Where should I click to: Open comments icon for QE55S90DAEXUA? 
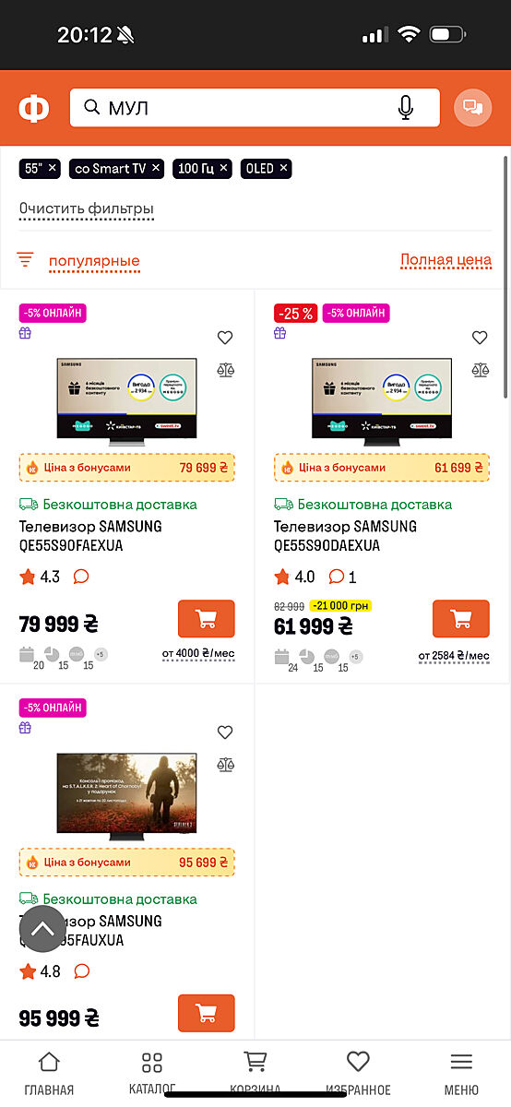tap(337, 577)
